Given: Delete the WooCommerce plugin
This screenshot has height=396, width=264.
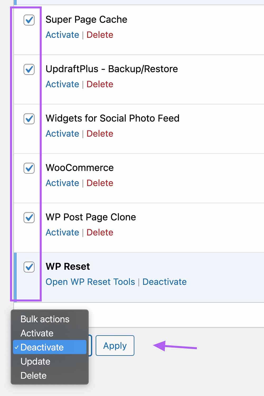Looking at the screenshot, I should 100,183.
